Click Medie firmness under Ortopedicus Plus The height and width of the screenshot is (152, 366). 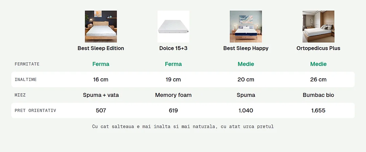318,64
